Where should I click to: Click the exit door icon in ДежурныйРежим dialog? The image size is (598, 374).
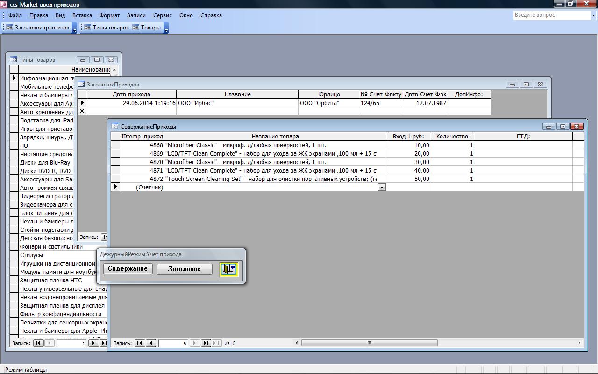[229, 269]
